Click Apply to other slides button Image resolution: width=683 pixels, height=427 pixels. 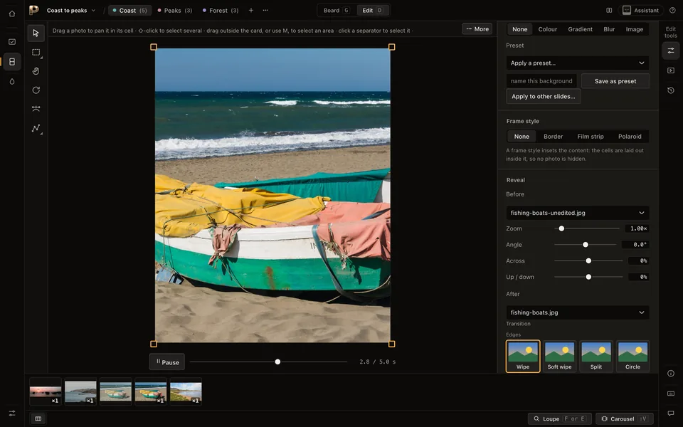[x=543, y=96]
